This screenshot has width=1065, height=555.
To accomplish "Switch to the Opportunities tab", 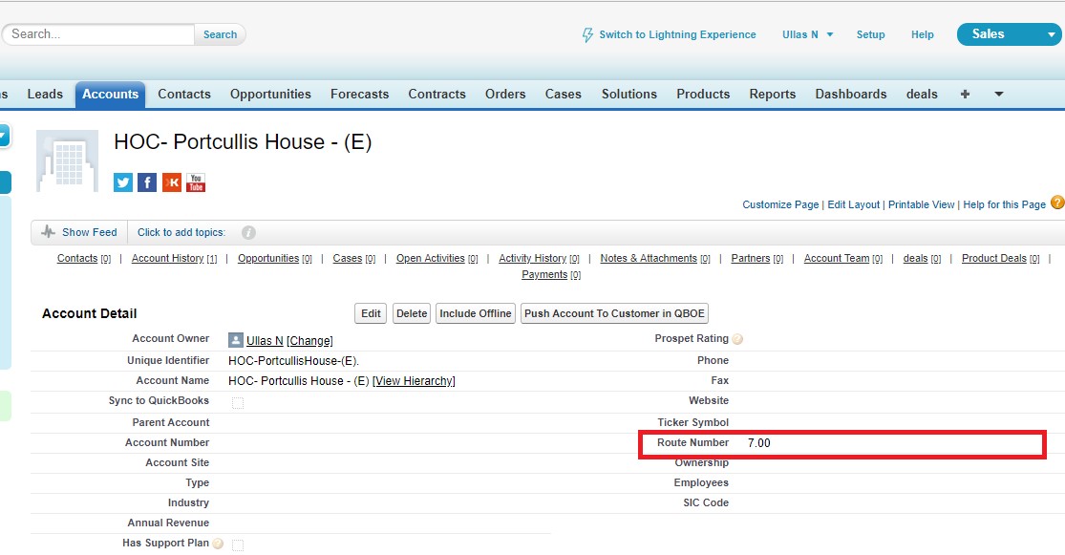I will 270,94.
